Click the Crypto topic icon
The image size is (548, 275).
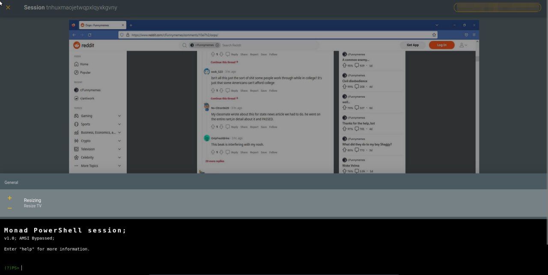(76, 140)
